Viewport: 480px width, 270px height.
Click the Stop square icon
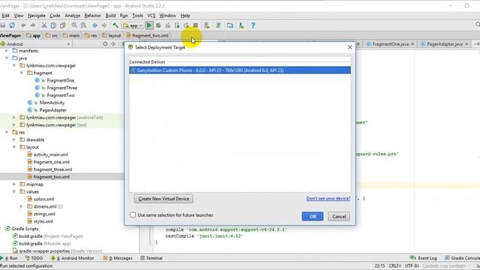pyautogui.click(x=195, y=25)
